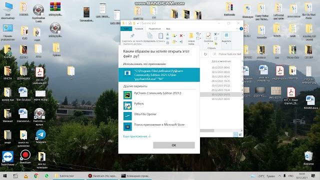Click the red X Delete ribbon icon
The image size is (320, 180).
point(181,35)
